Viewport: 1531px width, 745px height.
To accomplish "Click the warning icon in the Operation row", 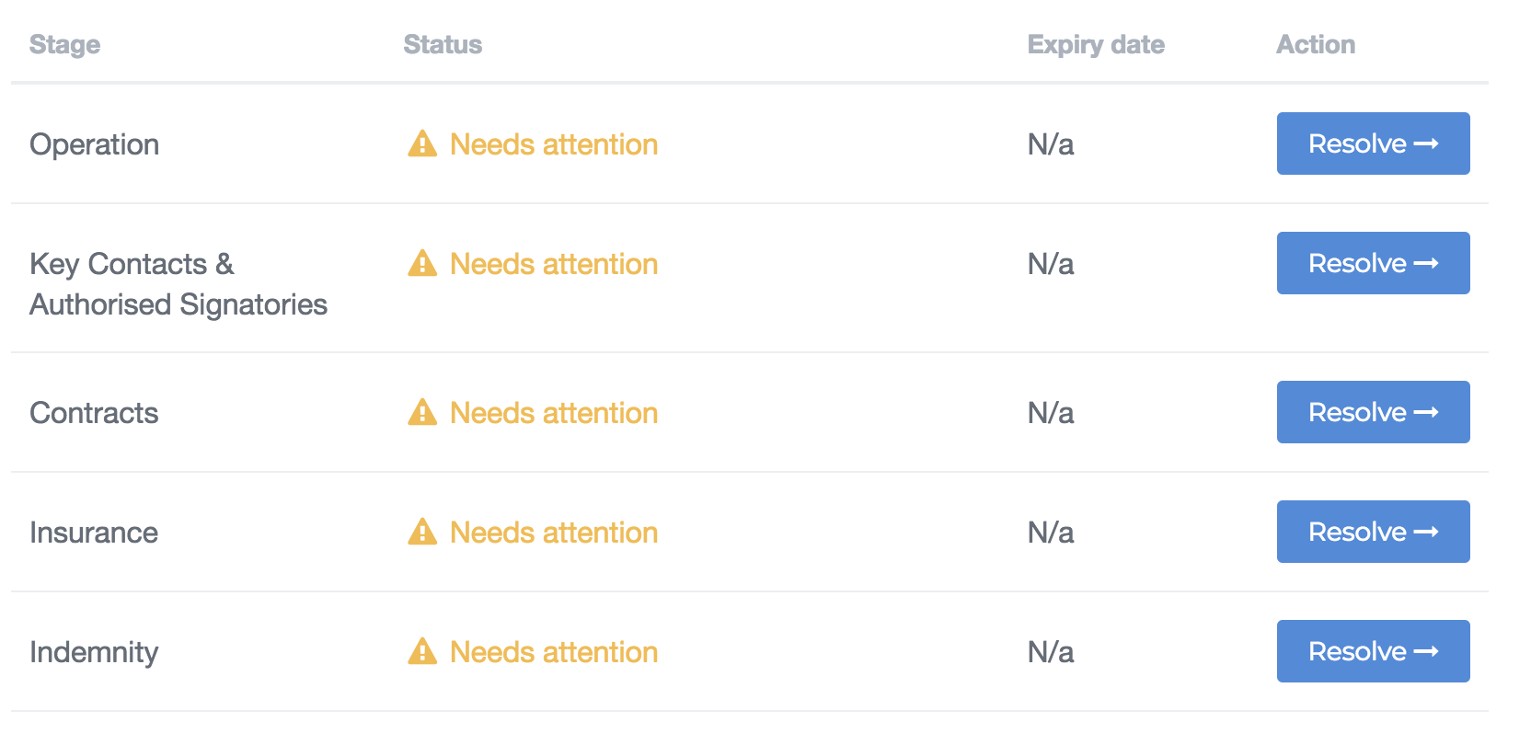I will coord(422,144).
